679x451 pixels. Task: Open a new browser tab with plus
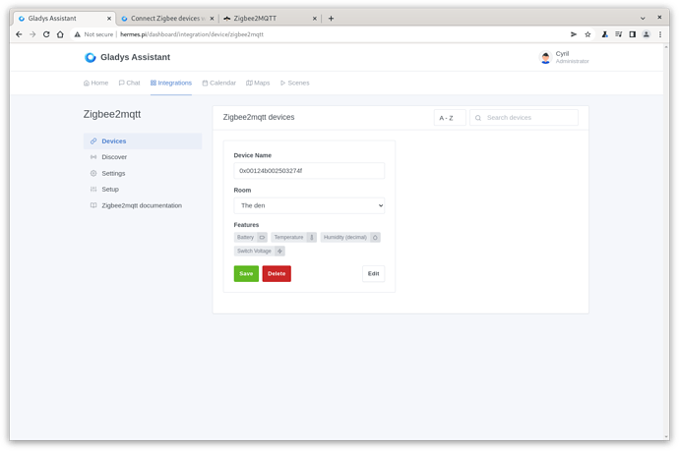331,18
